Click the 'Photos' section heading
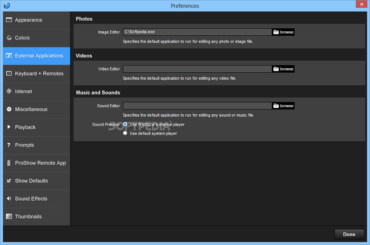 [84, 19]
